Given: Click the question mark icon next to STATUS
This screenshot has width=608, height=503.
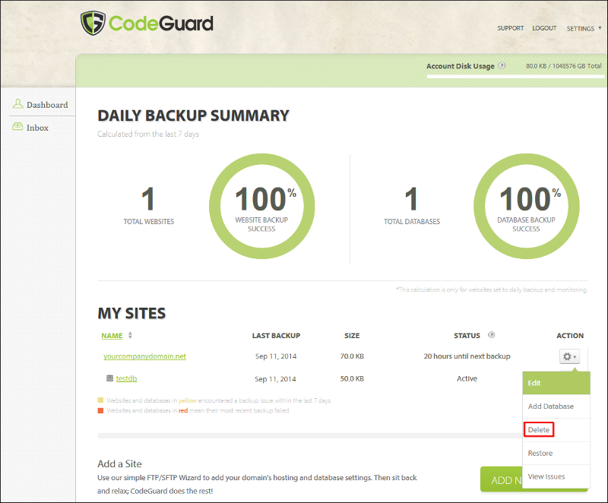Looking at the screenshot, I should (491, 335).
